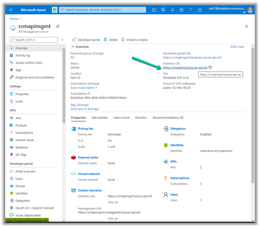Pin the crmapimgmt resource
The height and width of the screenshot is (228, 260).
pos(58,26)
